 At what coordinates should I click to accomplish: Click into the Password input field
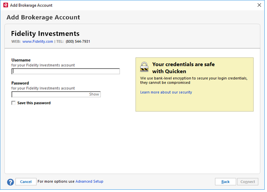[50, 94]
